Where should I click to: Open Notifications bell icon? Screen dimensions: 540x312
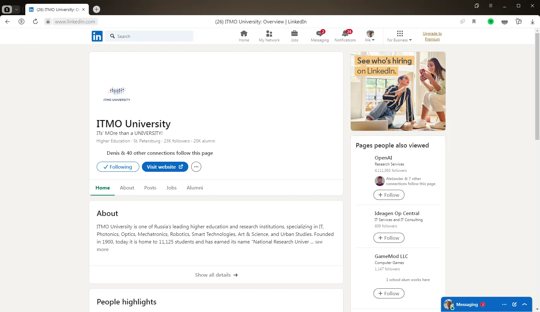tap(345, 36)
